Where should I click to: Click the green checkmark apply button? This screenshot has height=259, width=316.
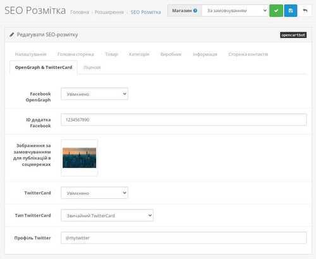(x=276, y=11)
